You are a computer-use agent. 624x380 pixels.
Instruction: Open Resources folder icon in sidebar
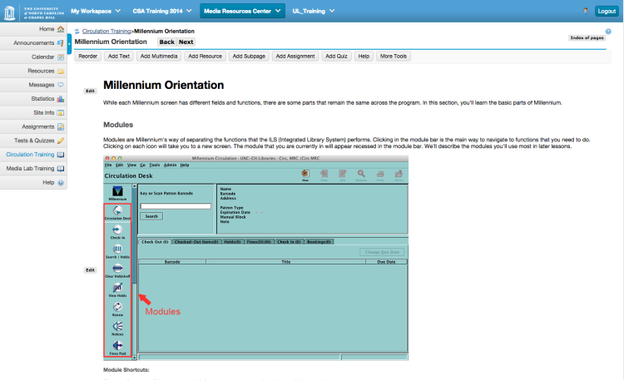coord(61,71)
